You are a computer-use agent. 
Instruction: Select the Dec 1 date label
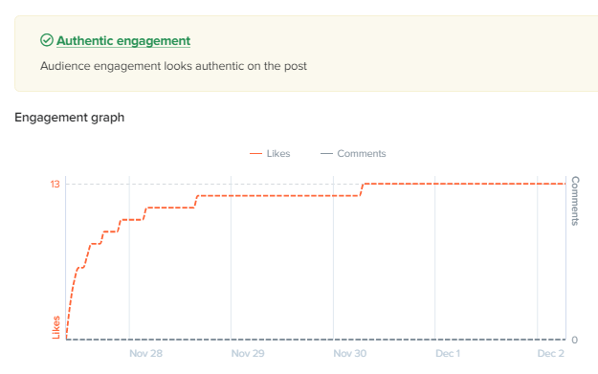(x=448, y=353)
